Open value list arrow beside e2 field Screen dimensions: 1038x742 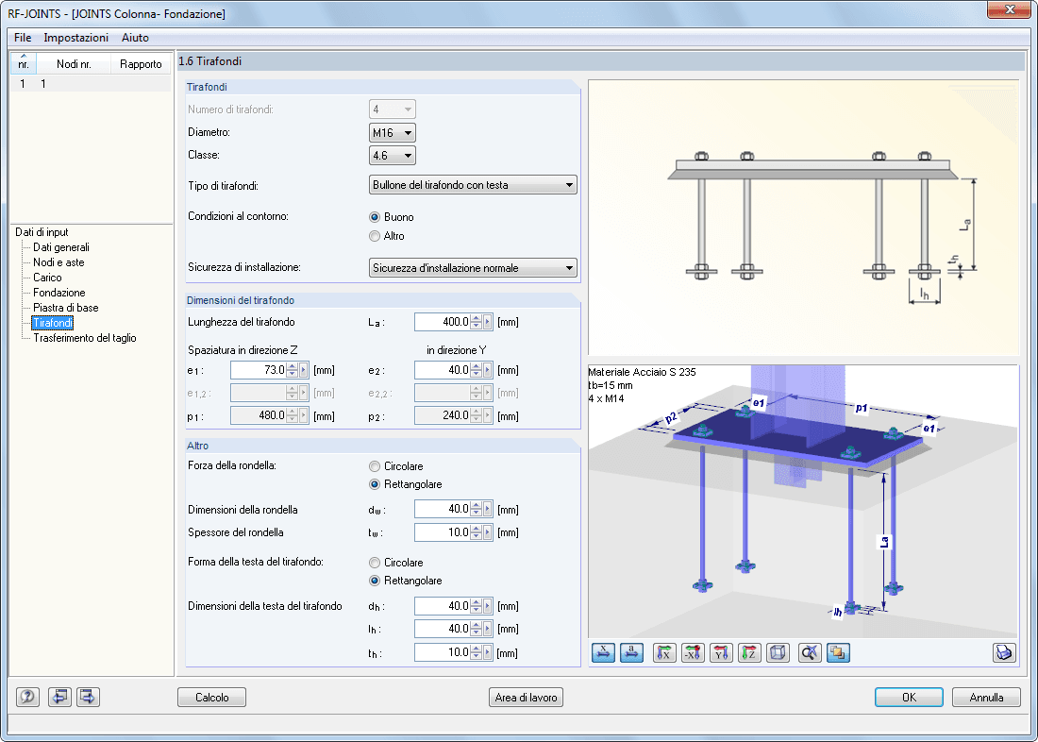pos(488,370)
